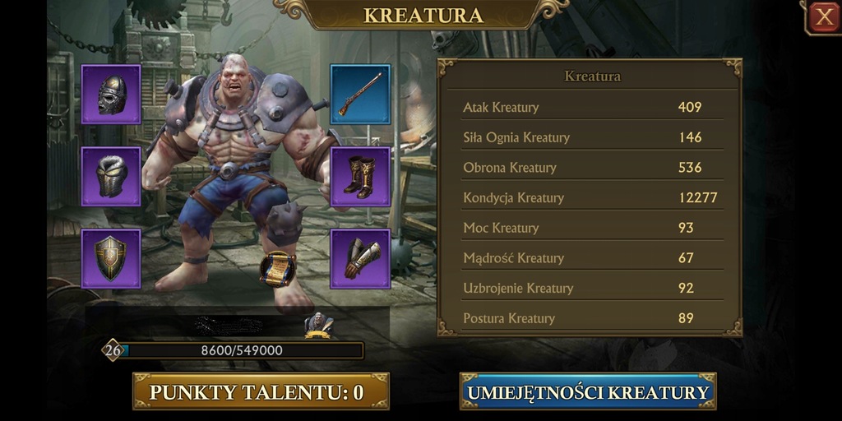Select the helmet with eye-holes equipment slot
The width and height of the screenshot is (842, 421).
click(111, 95)
